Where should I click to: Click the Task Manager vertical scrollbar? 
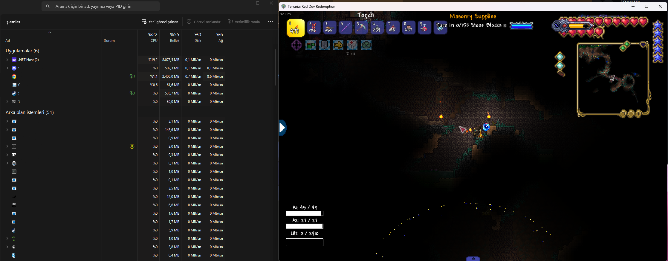(276, 67)
